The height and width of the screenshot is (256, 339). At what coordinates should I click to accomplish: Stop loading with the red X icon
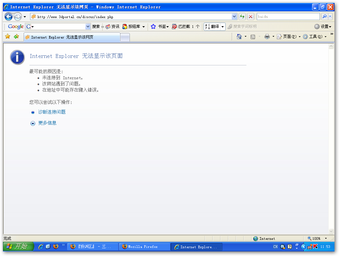coord(251,17)
